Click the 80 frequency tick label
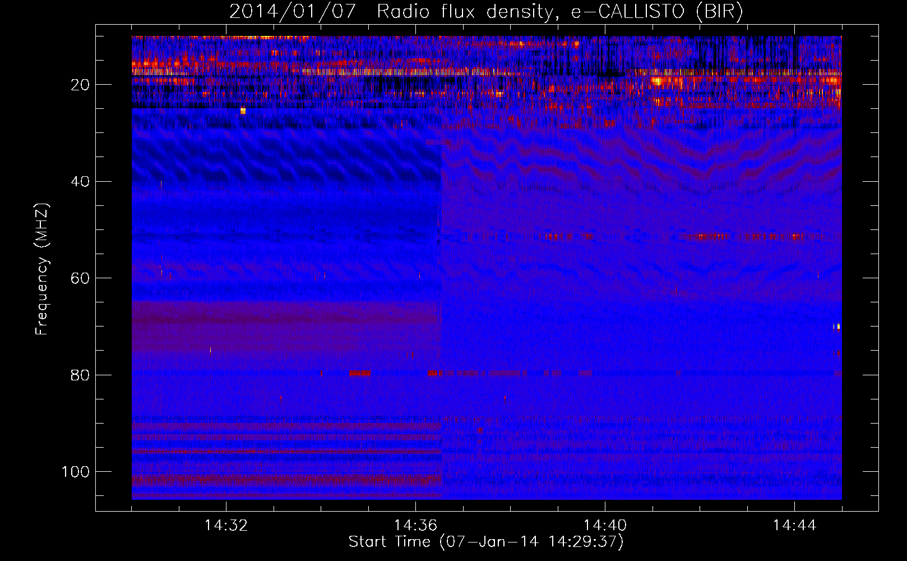The width and height of the screenshot is (907, 561). (80, 375)
